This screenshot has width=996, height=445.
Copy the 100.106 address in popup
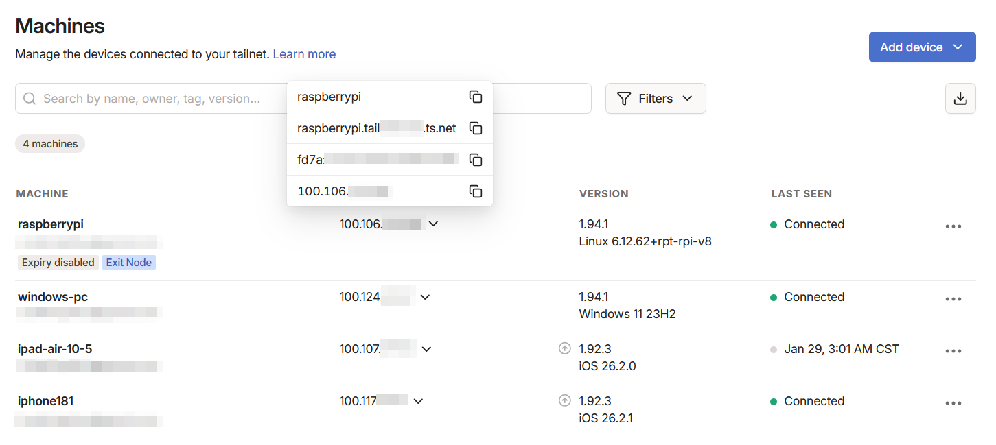pyautogui.click(x=476, y=191)
